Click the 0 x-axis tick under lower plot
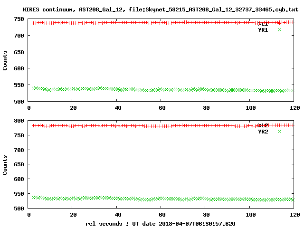The width and height of the screenshot is (304, 228). 29,215
